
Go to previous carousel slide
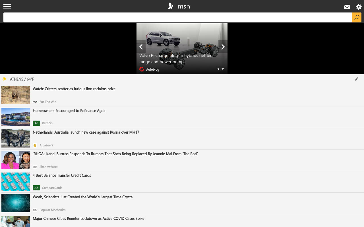141,47
